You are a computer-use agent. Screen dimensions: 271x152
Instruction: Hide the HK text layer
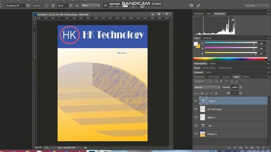click(196, 126)
